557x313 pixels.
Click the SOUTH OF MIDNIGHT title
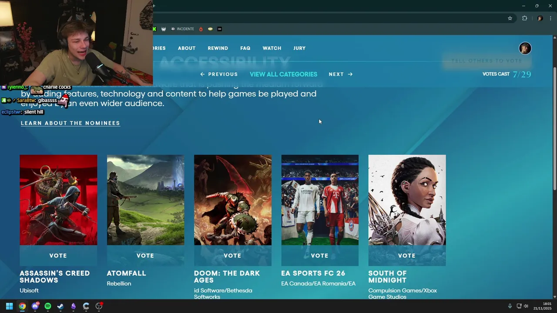[388, 276]
